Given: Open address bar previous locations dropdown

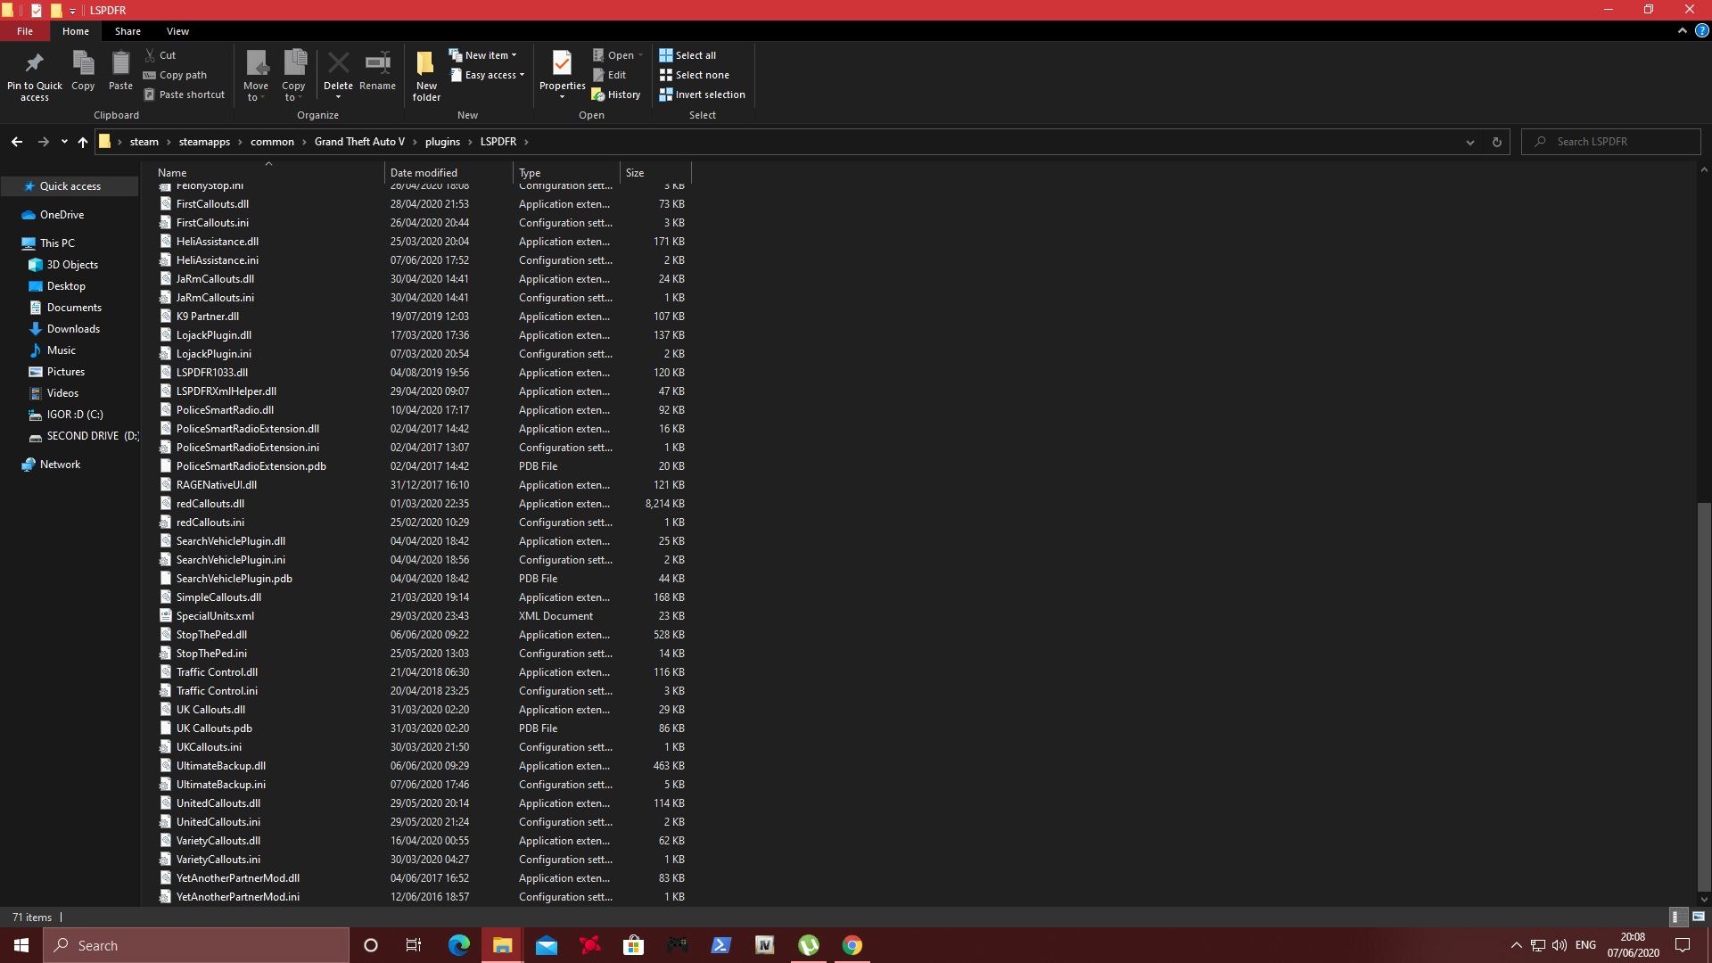Looking at the screenshot, I should point(1470,142).
